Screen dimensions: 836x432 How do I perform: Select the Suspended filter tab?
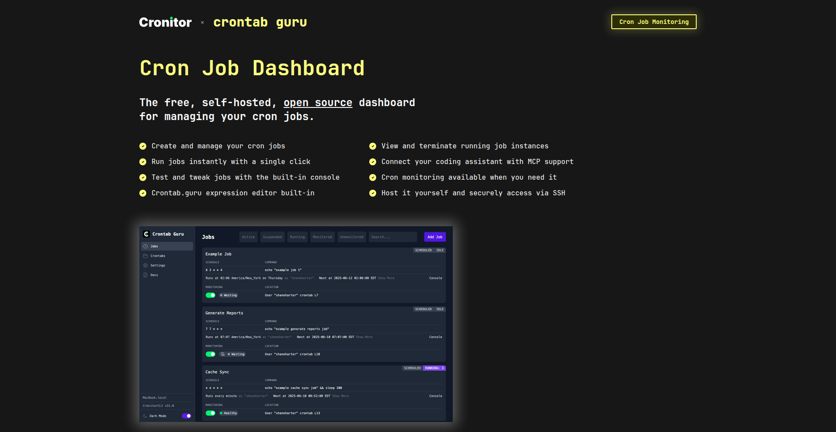tap(273, 237)
